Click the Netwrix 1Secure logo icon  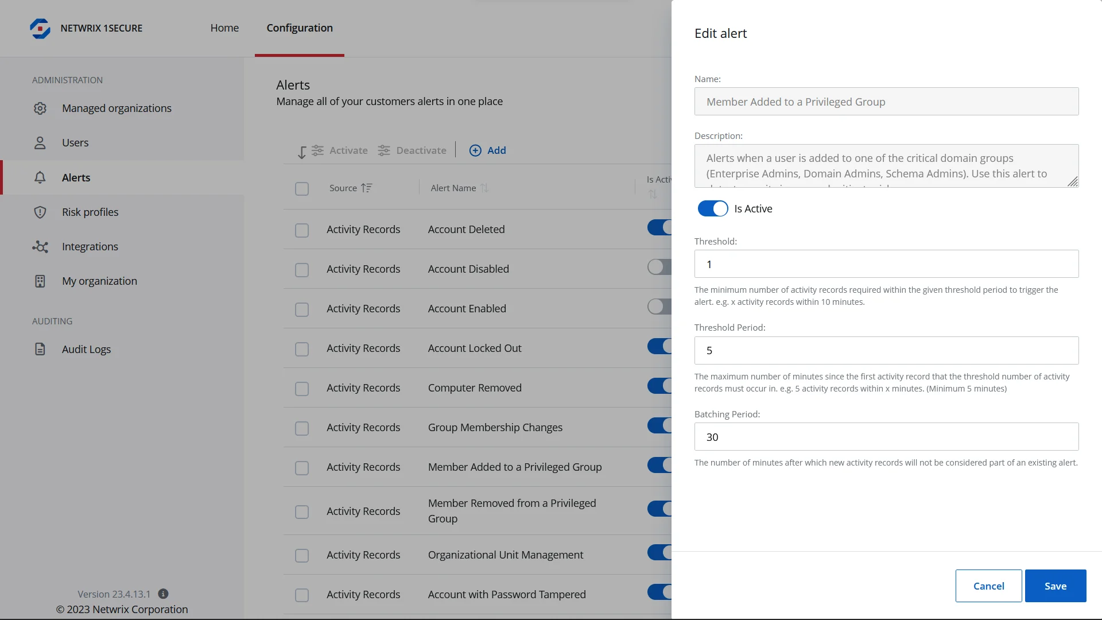40,28
